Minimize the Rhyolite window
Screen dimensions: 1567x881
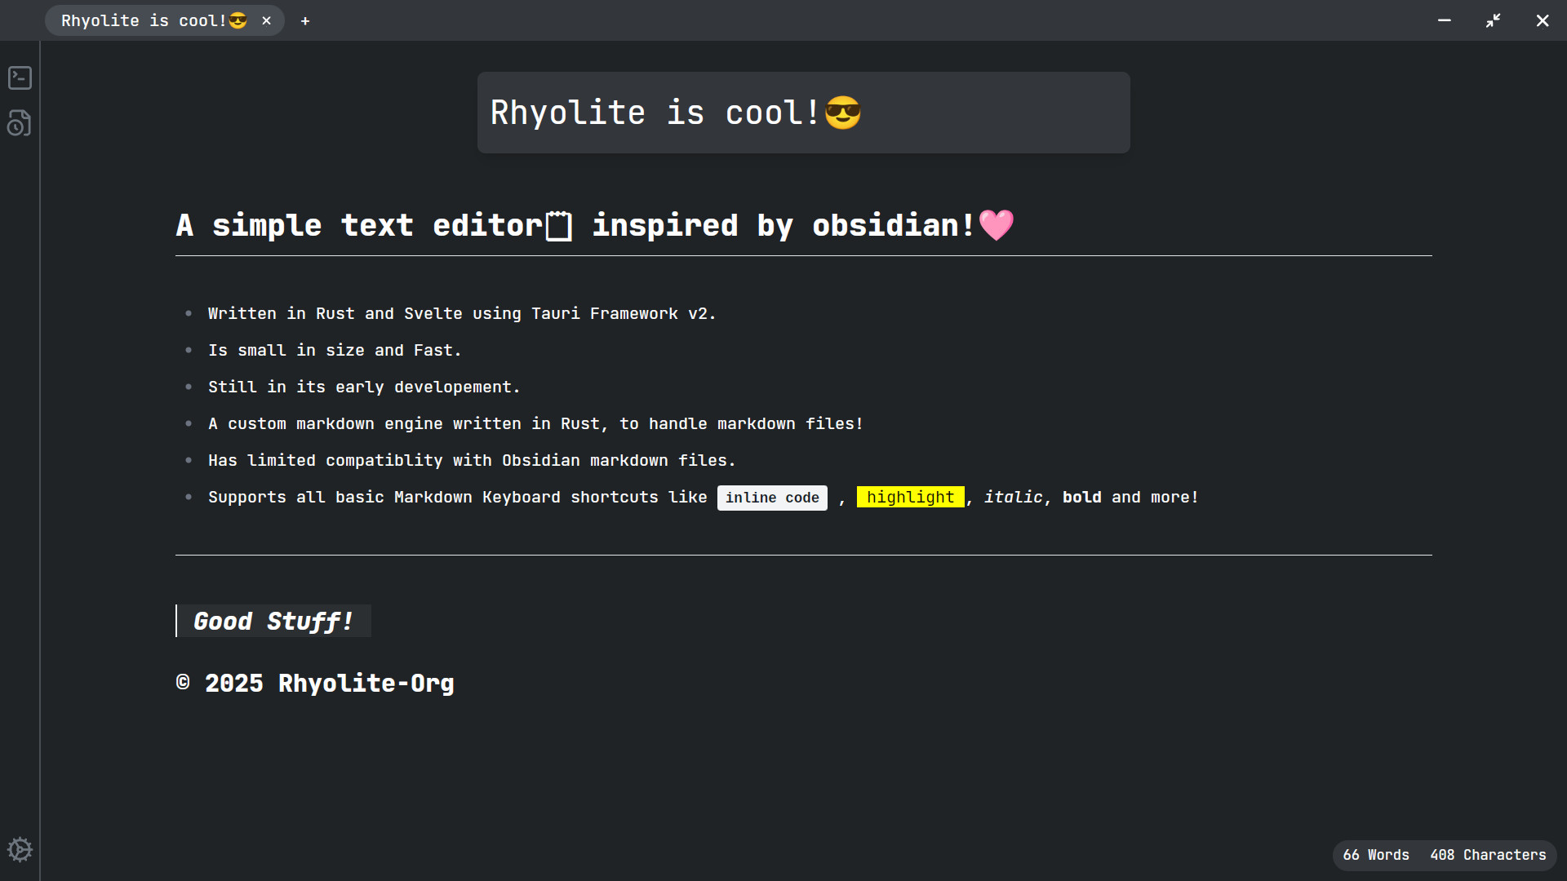(1445, 20)
